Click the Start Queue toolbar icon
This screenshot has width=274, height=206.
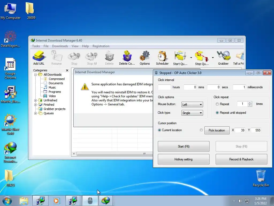coord(180,58)
